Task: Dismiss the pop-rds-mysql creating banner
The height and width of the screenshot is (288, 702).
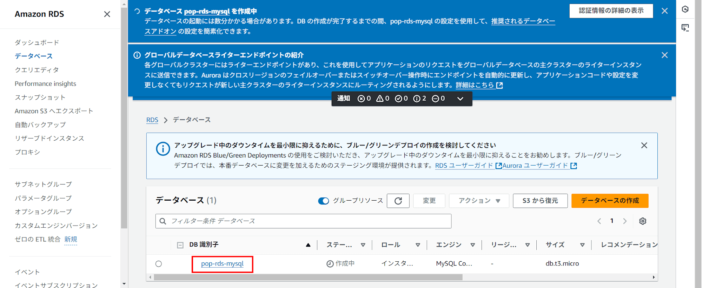Action: click(664, 11)
